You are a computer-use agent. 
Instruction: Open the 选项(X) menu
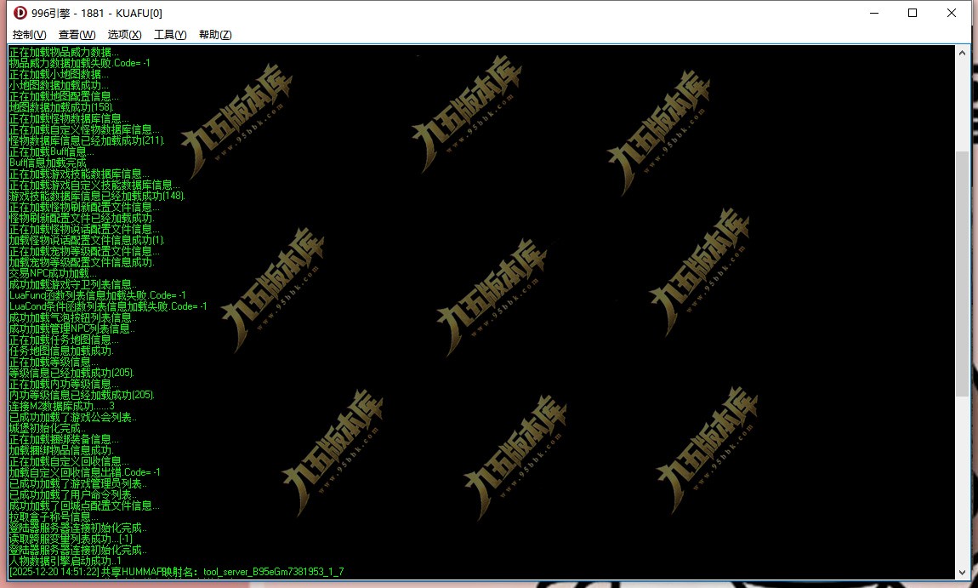coord(125,34)
